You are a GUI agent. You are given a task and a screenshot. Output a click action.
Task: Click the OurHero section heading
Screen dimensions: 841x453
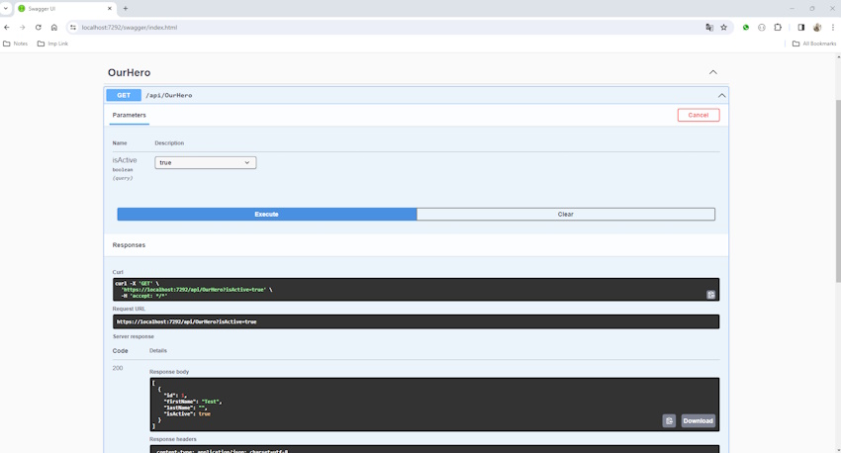point(130,72)
